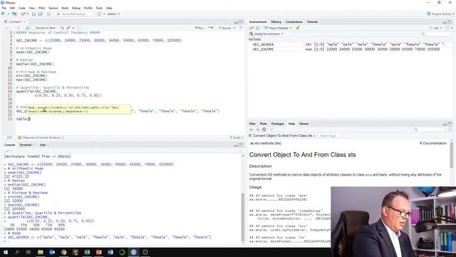Open Project (None) dropdown
456x257 pixels.
tap(440, 14)
